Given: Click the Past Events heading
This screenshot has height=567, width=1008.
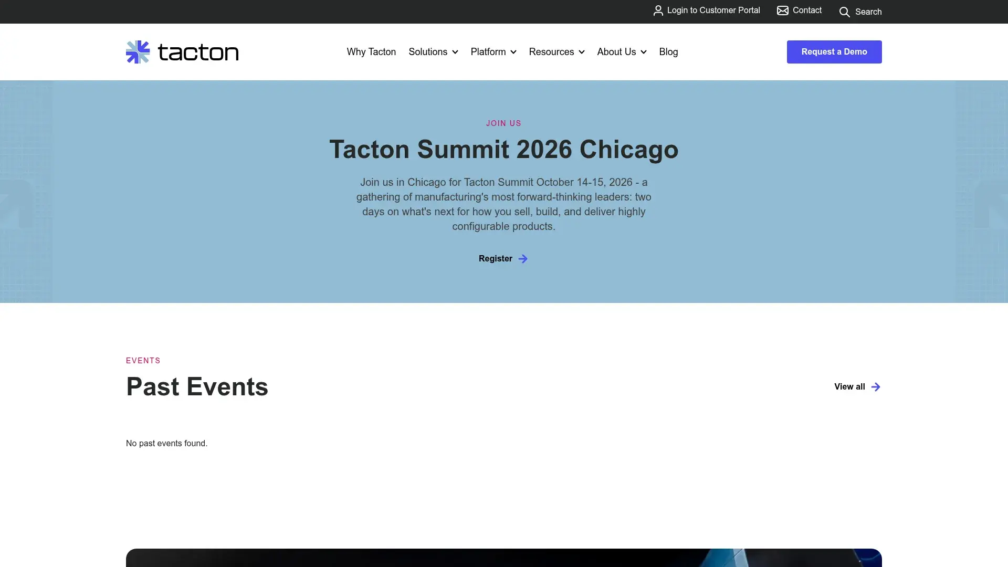Looking at the screenshot, I should [197, 387].
